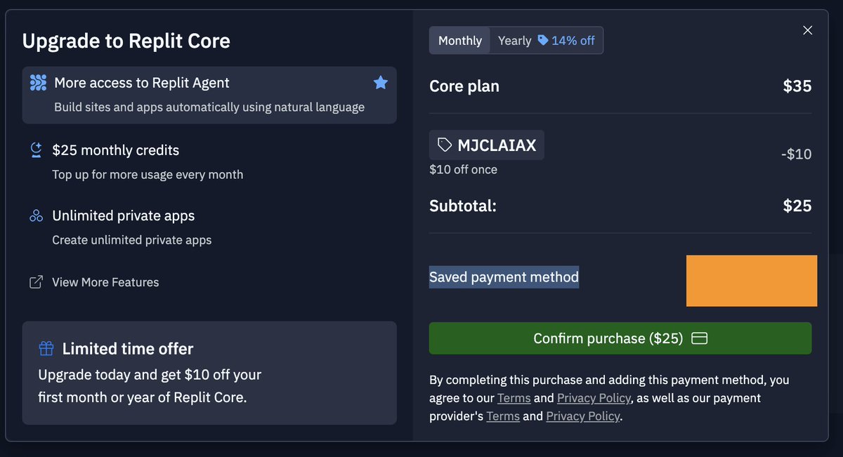
Task: Click the external link icon by View More Features
Action: [36, 282]
